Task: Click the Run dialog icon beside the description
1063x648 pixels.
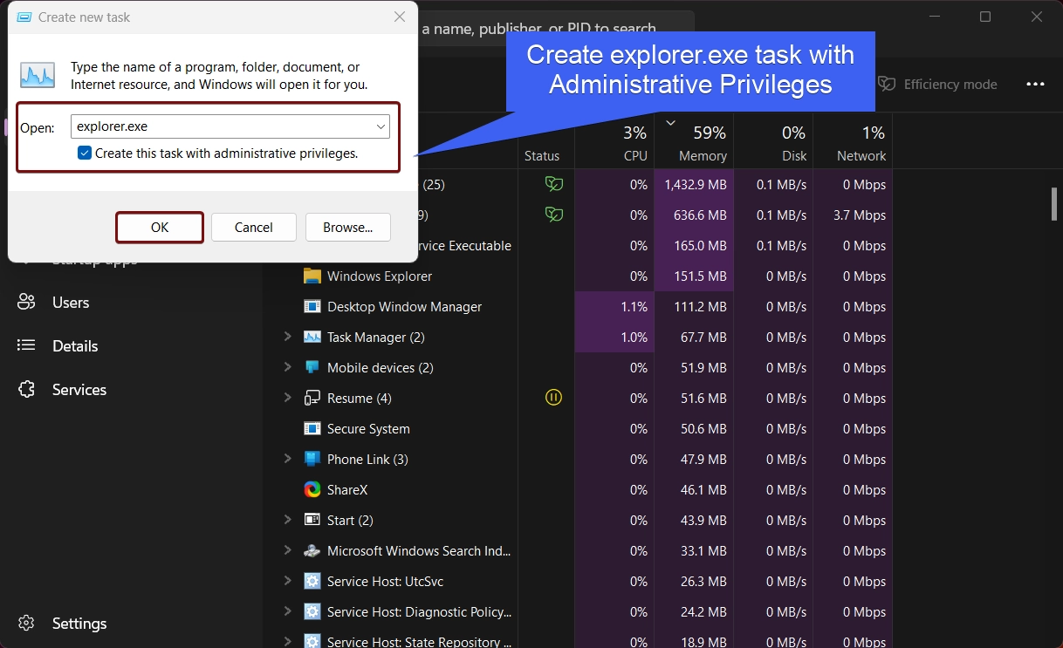Action: (x=38, y=75)
